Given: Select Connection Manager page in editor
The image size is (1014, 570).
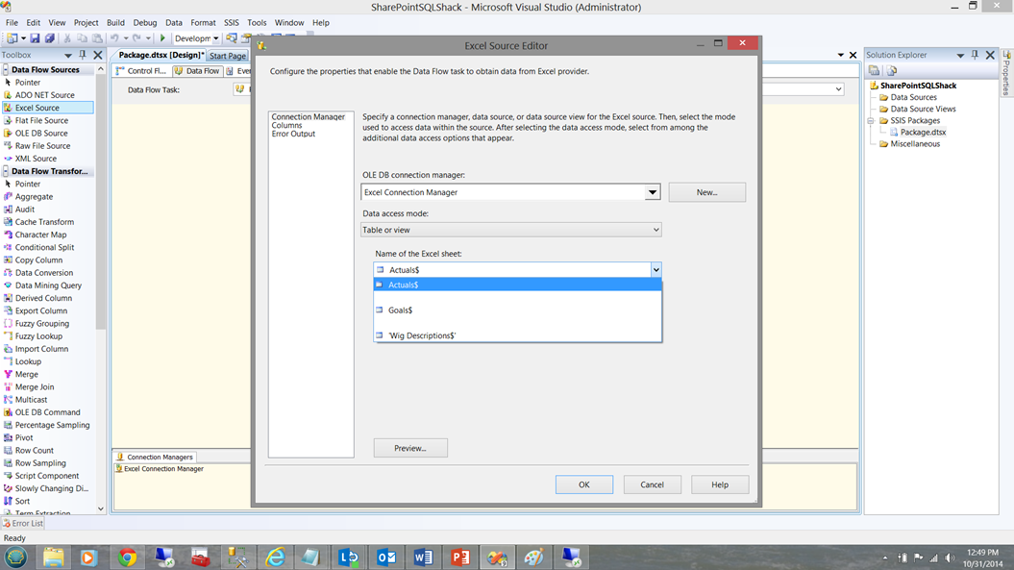Looking at the screenshot, I should pos(308,117).
